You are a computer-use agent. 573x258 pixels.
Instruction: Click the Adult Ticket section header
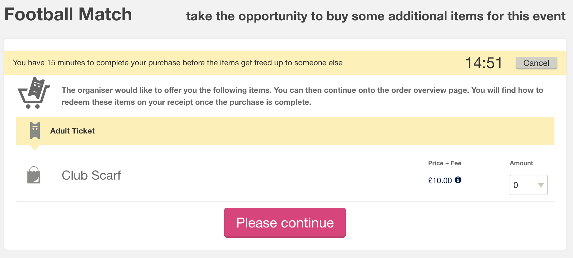pos(285,131)
